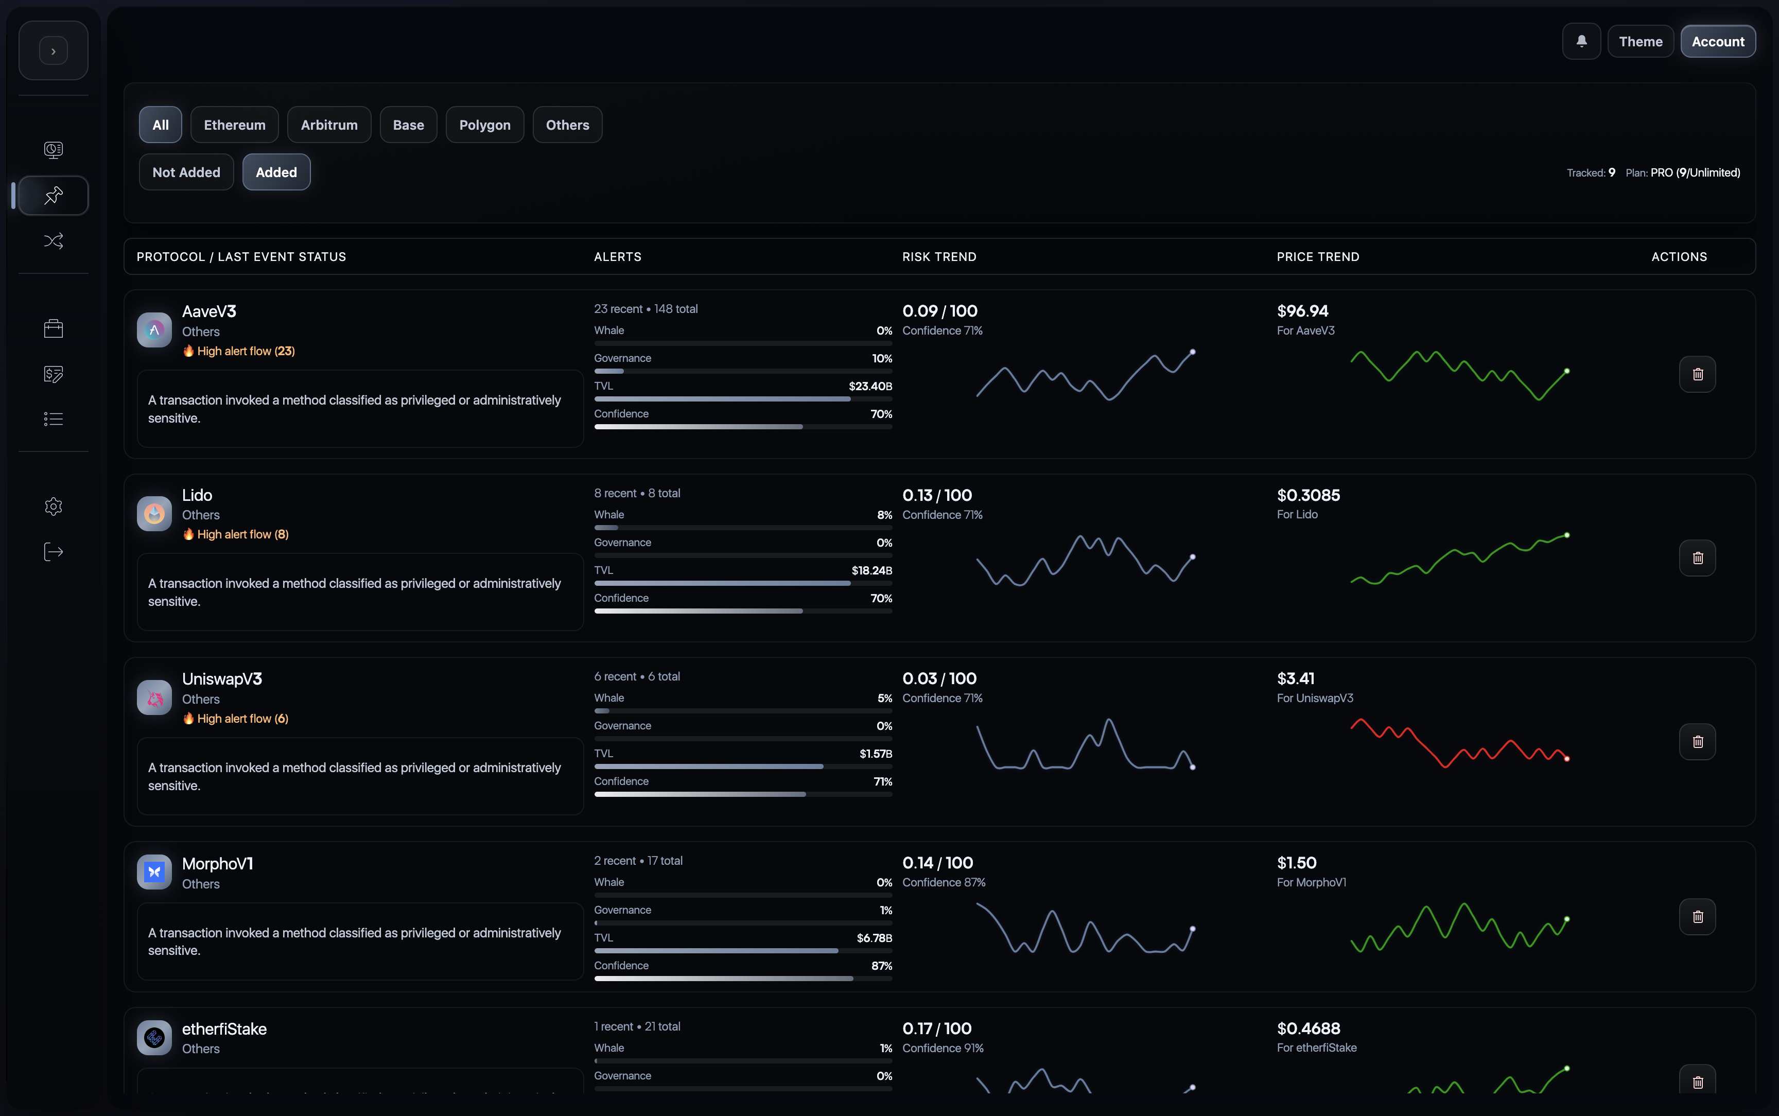
Task: Click the '23 recent • 148 total' text
Action: click(x=646, y=309)
